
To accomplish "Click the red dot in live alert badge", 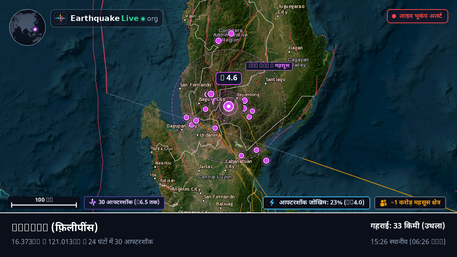I will point(394,16).
